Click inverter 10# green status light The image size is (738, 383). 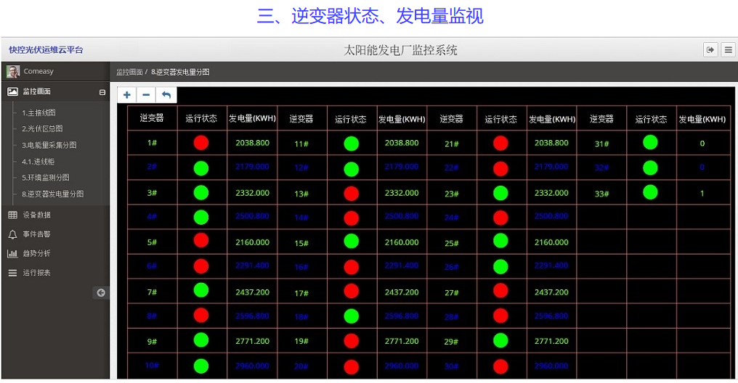click(201, 366)
